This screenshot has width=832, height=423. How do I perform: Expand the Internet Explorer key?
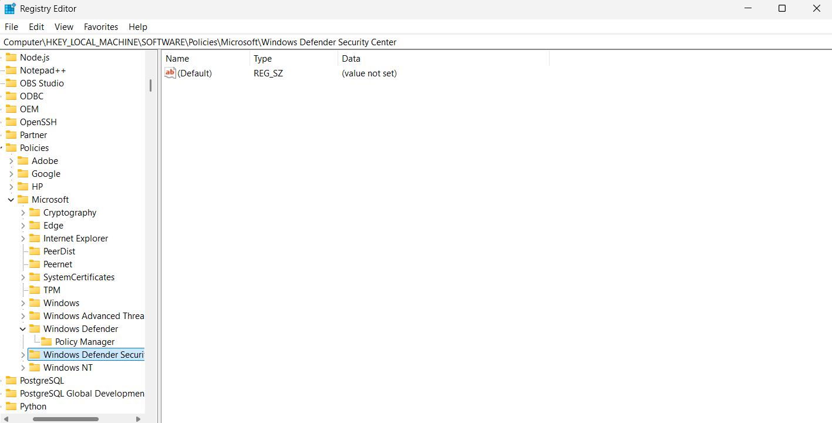point(23,239)
